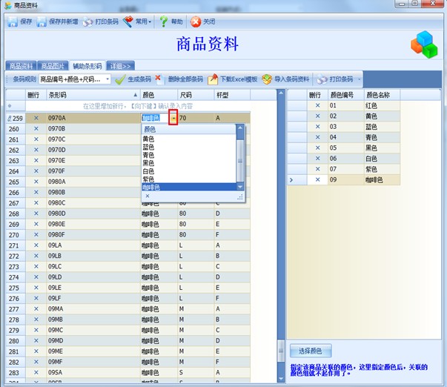
Task: Click the 颜色名称 column header
Action: [382, 95]
